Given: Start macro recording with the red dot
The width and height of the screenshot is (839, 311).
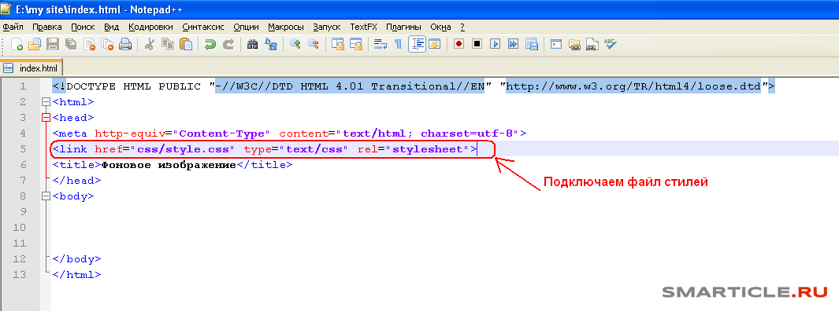Looking at the screenshot, I should (458, 44).
